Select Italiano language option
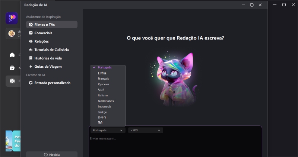 tap(103, 96)
